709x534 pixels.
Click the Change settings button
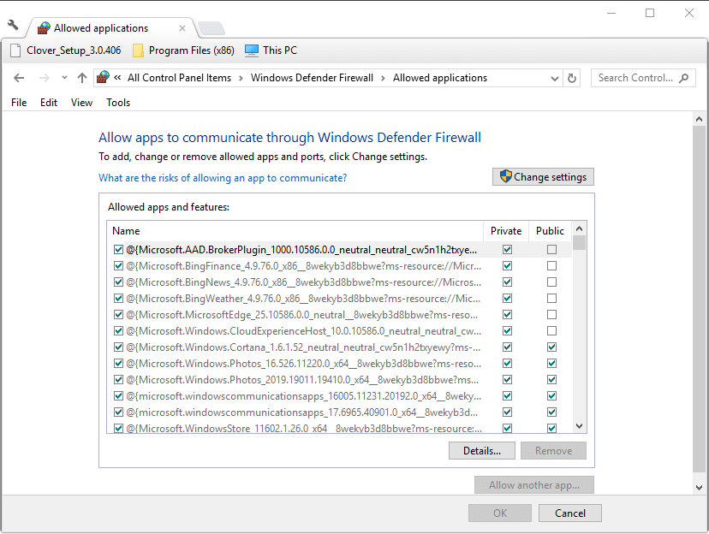(x=543, y=176)
